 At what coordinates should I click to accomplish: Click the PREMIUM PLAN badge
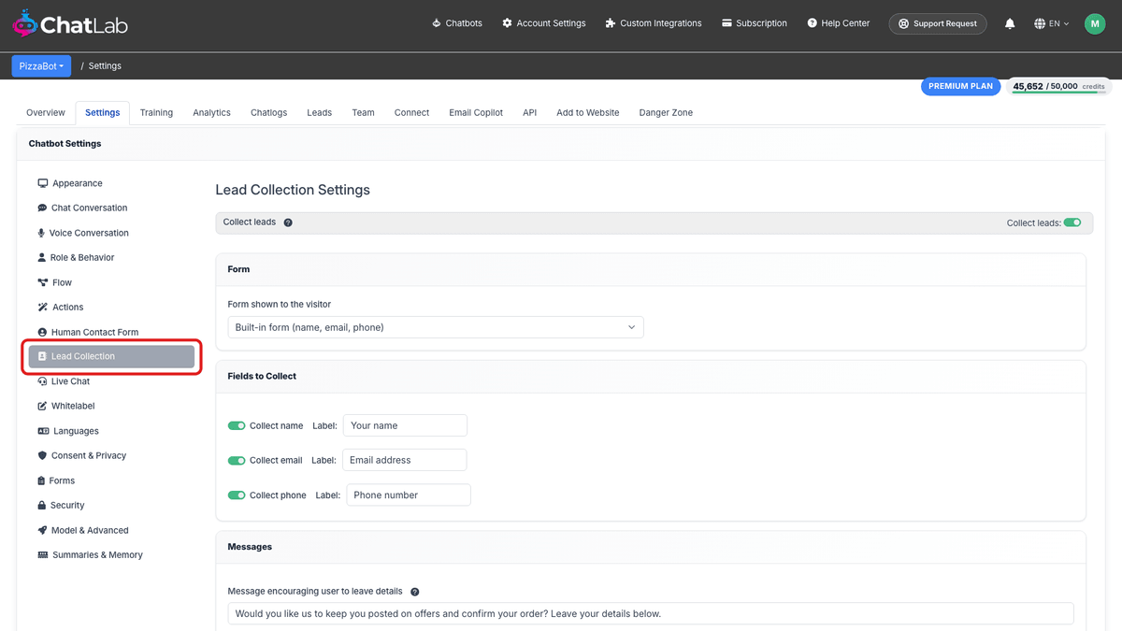tap(960, 86)
